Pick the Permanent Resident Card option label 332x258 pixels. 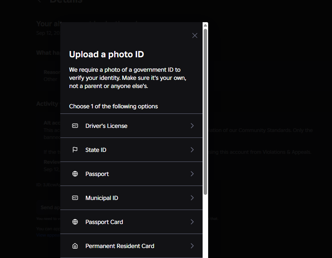pyautogui.click(x=120, y=246)
